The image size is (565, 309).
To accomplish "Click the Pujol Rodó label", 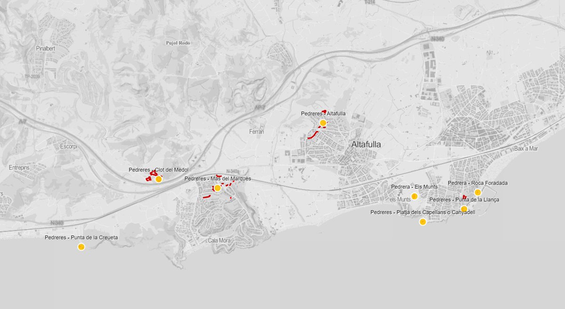I will (x=178, y=43).
